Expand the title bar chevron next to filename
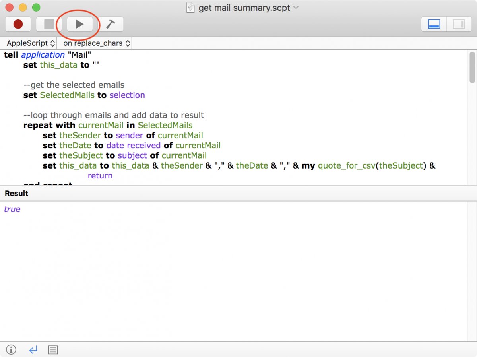477x357 pixels. click(296, 8)
